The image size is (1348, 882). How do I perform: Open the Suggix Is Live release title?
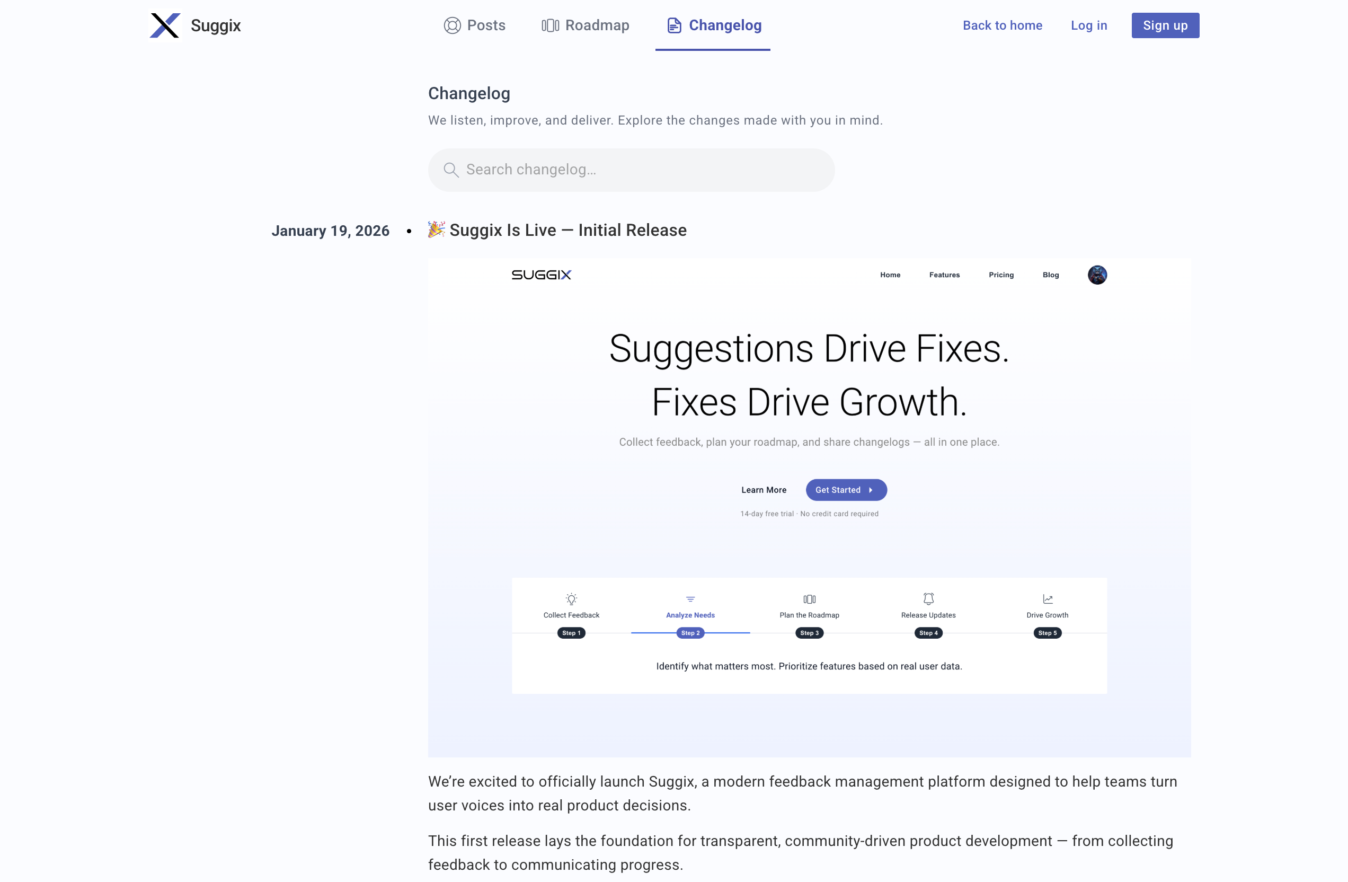click(x=567, y=230)
